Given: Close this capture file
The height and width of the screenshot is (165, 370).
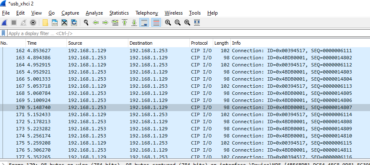Looking at the screenshot, I should point(64,23).
